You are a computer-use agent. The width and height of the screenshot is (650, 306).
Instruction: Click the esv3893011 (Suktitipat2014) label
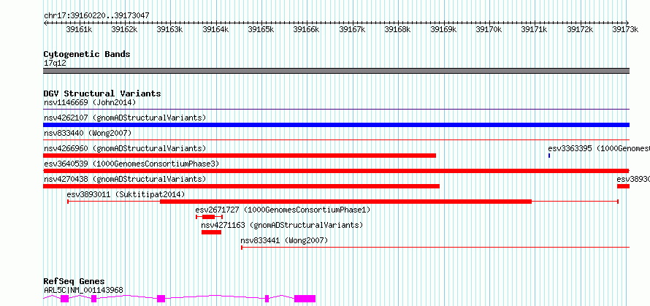(x=126, y=194)
